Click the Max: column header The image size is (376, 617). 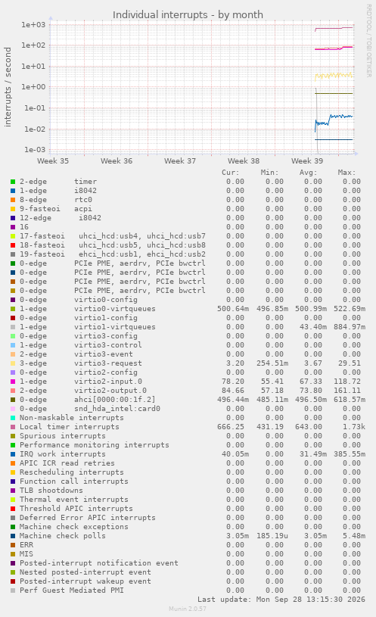pos(346,173)
